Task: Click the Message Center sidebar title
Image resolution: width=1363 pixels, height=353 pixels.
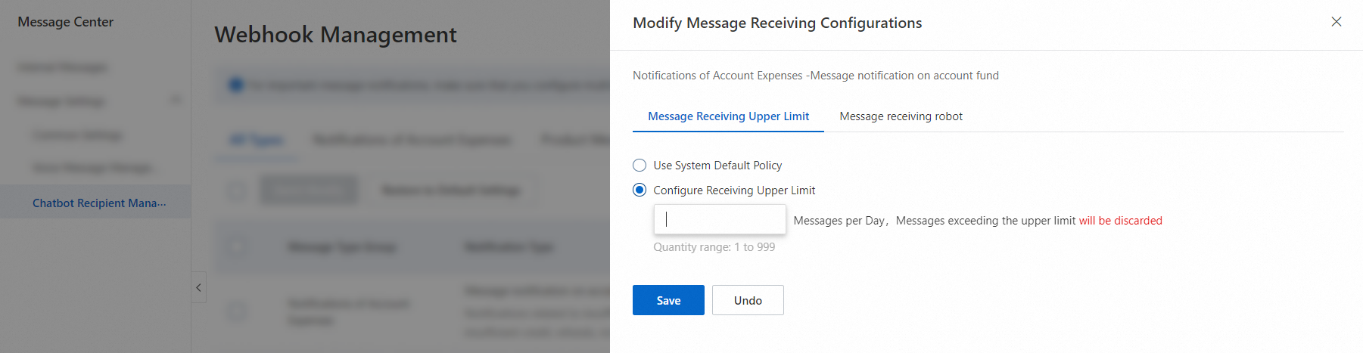Action: pyautogui.click(x=66, y=22)
